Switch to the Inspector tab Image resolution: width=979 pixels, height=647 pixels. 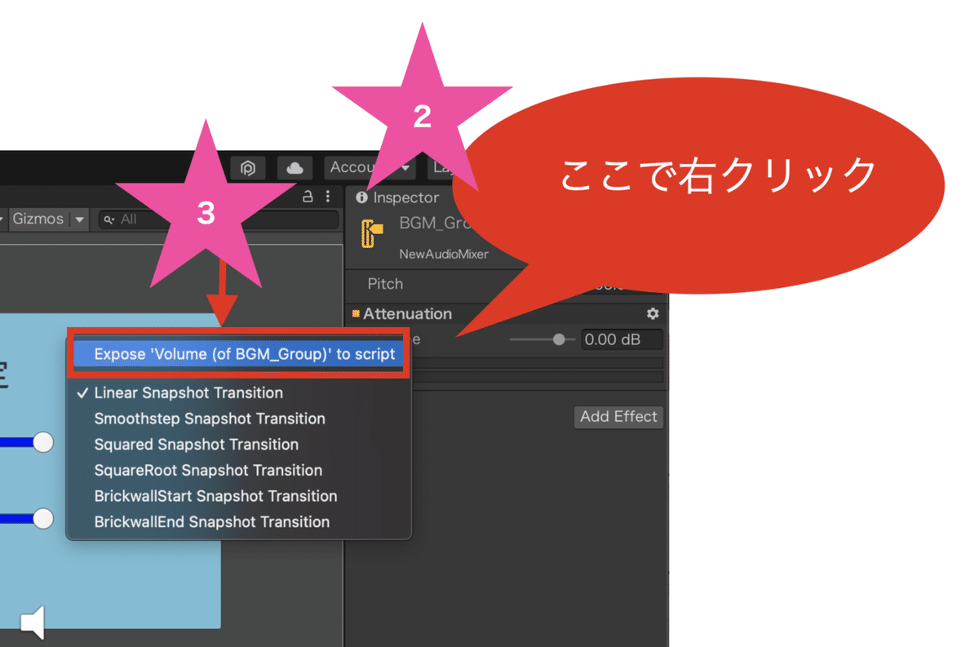click(398, 197)
